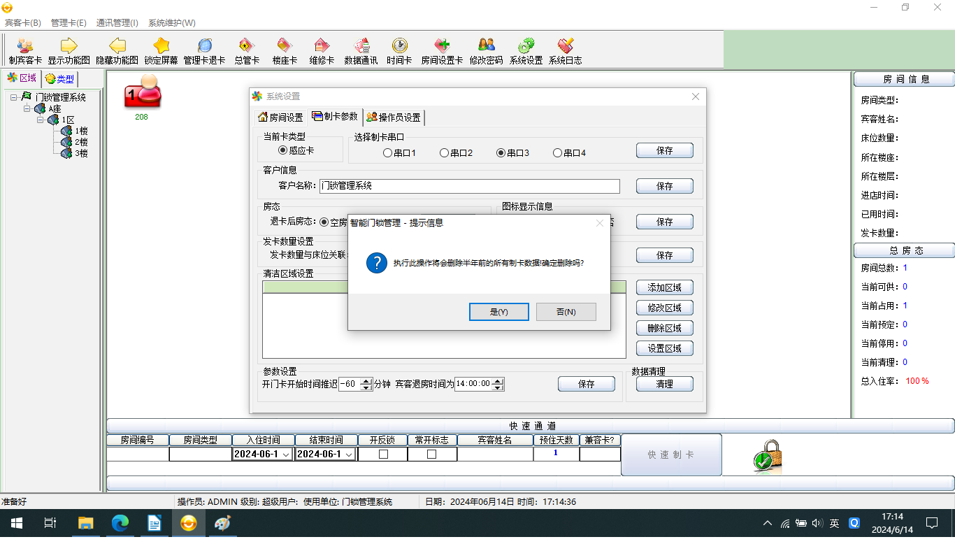Click the 客户名称 text field
The width and height of the screenshot is (955, 544).
tap(469, 186)
